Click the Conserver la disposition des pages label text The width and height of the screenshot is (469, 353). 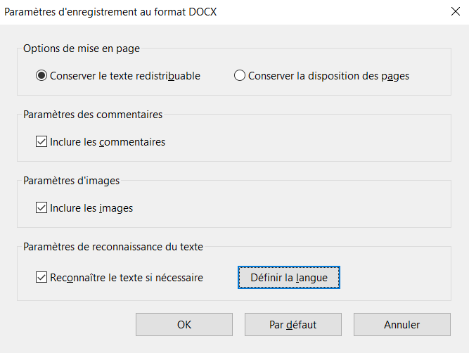[x=328, y=76]
